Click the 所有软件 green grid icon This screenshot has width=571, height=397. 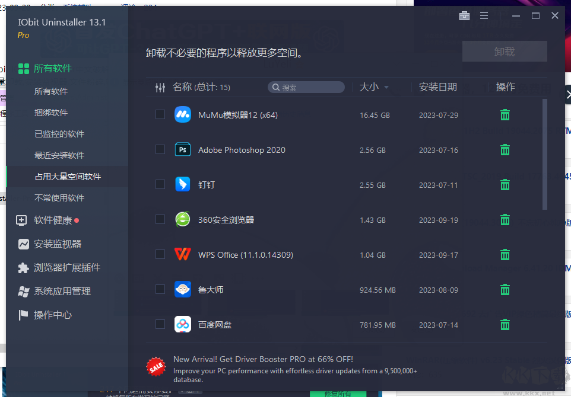[x=24, y=68]
